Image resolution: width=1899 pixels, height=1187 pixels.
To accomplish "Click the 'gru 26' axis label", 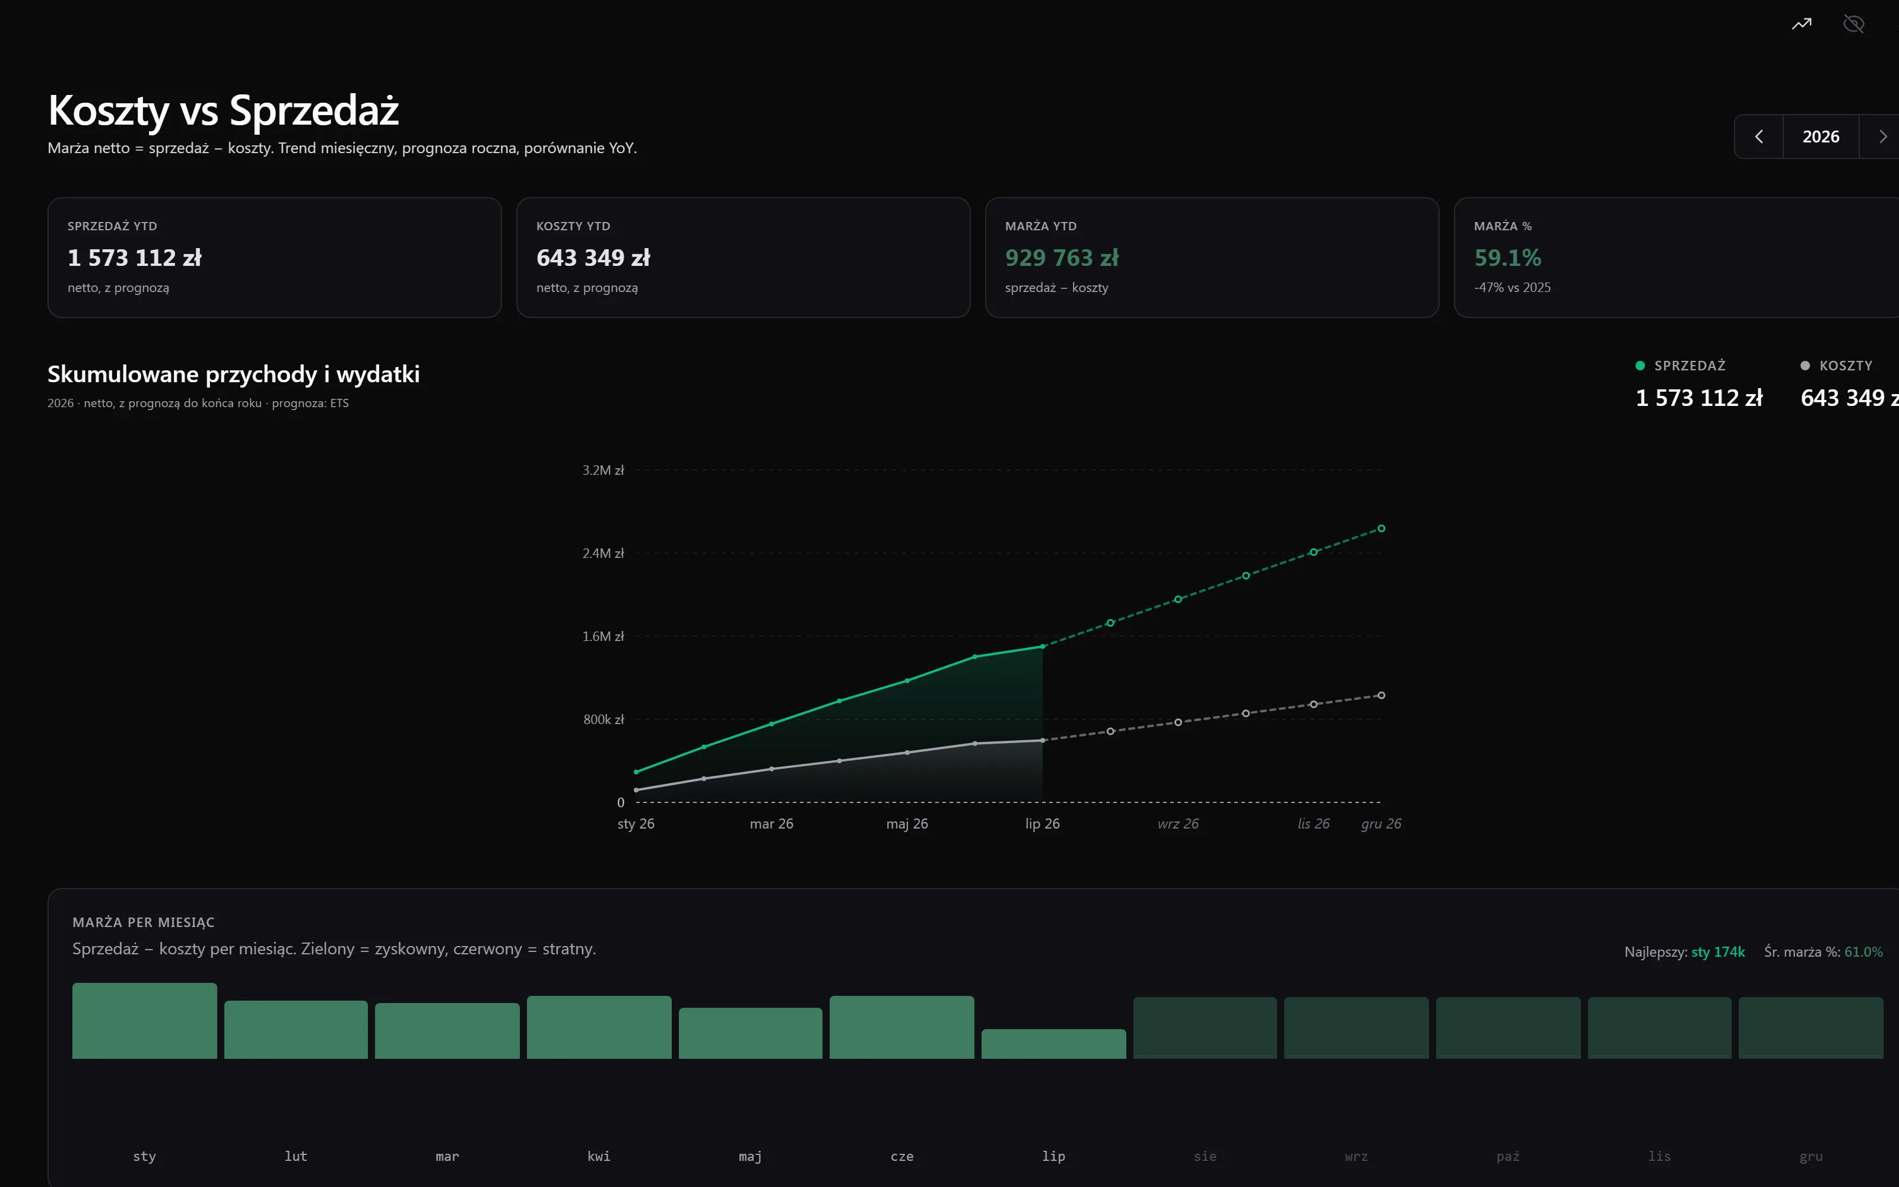I will click(1381, 824).
